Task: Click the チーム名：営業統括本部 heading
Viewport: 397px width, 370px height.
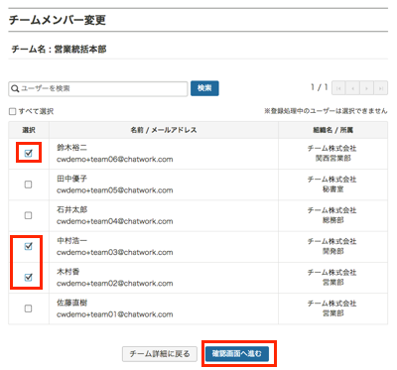Action: click(x=59, y=50)
